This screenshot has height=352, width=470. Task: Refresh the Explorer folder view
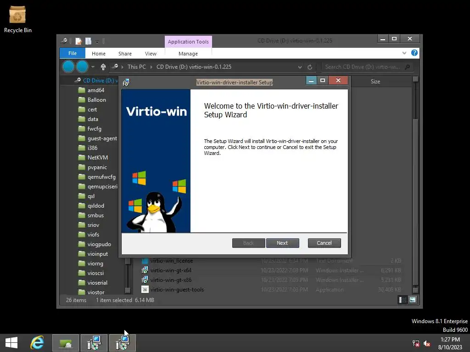tap(310, 67)
